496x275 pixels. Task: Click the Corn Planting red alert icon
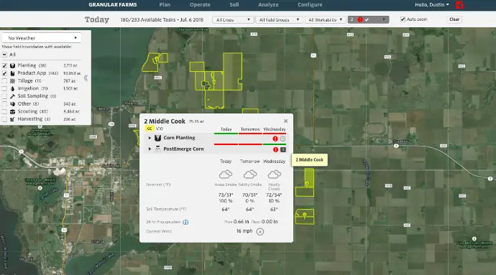pos(275,139)
